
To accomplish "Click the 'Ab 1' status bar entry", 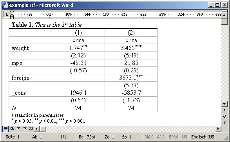I will click(x=37, y=137).
